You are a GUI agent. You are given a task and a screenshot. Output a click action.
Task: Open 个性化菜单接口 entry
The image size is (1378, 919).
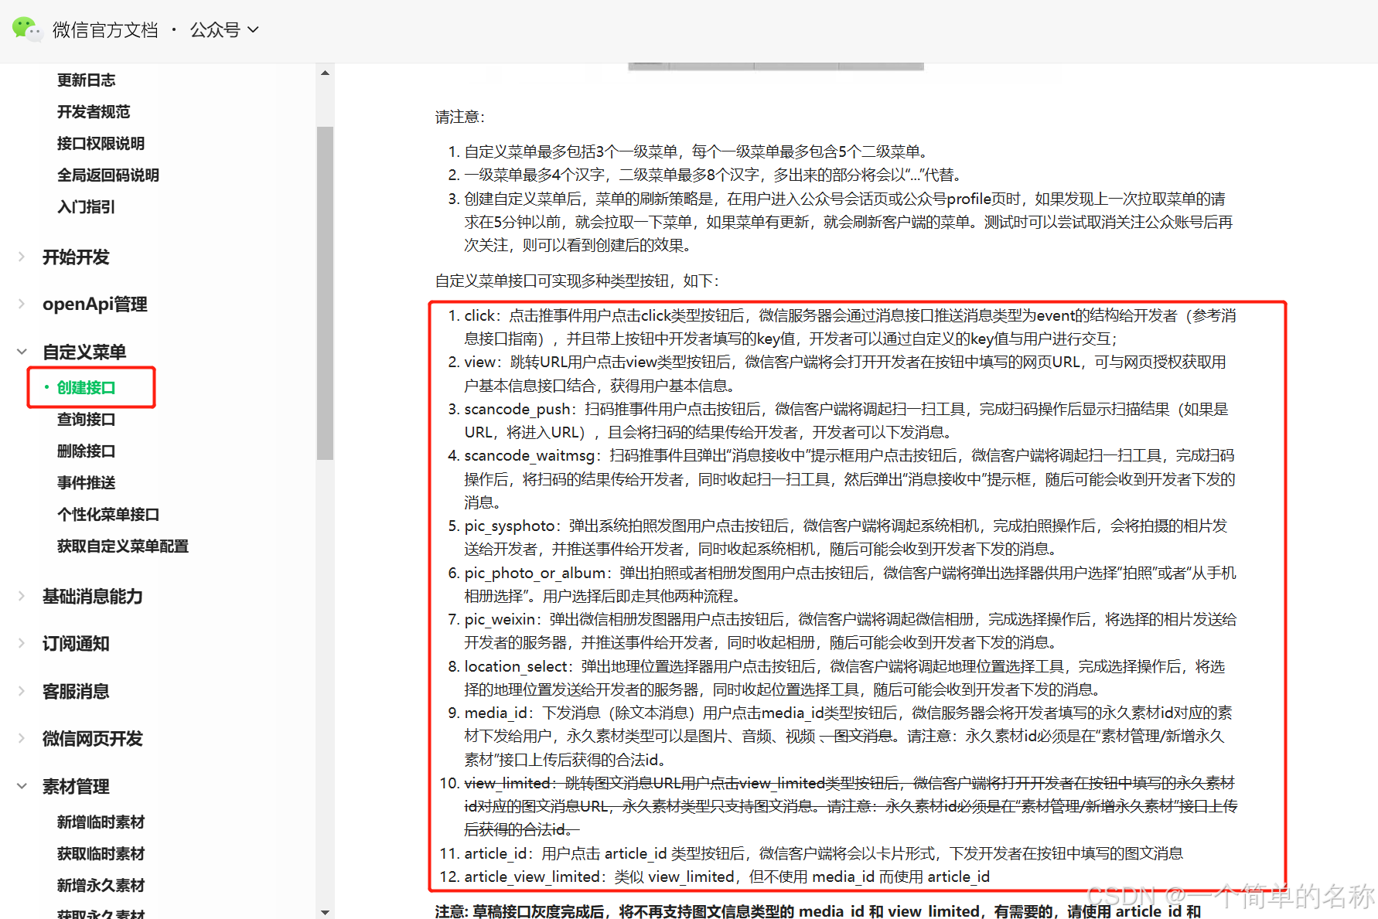(x=108, y=514)
